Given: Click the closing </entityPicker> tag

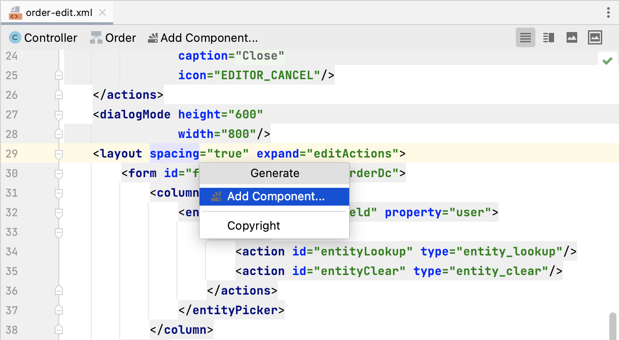Looking at the screenshot, I should pos(231,310).
